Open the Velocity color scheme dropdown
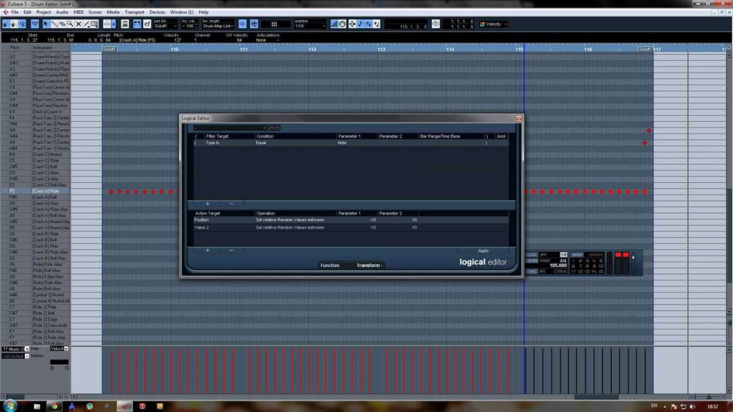Image resolution: width=733 pixels, height=412 pixels. coord(494,24)
